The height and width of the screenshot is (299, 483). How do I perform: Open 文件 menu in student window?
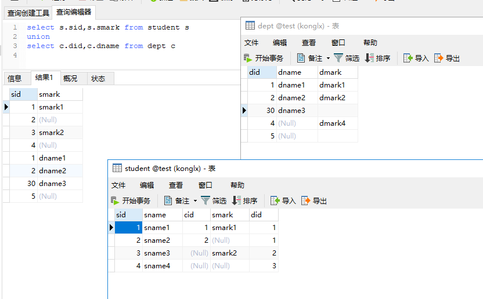click(x=118, y=185)
